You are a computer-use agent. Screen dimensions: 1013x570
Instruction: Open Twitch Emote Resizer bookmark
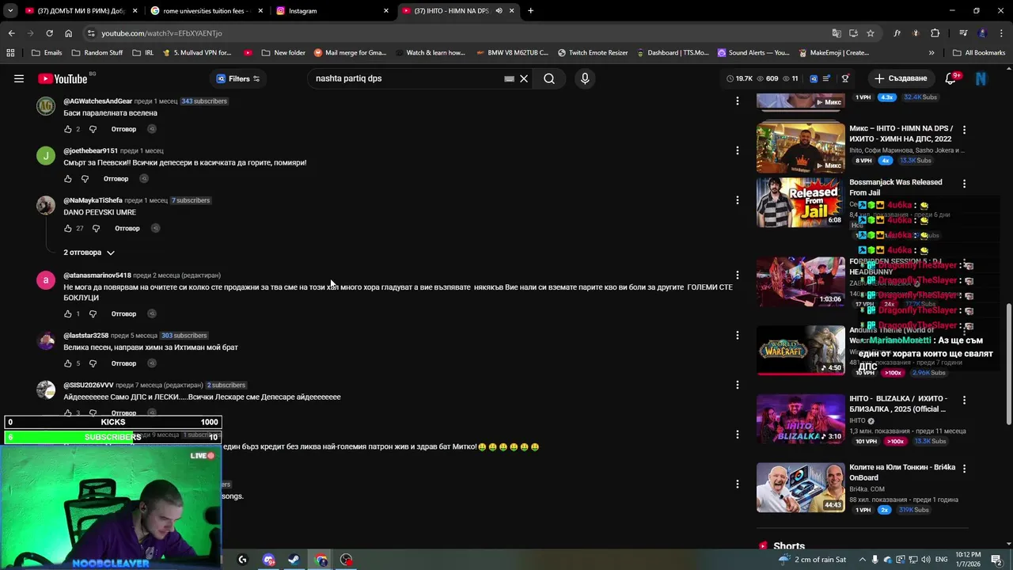pyautogui.click(x=592, y=53)
